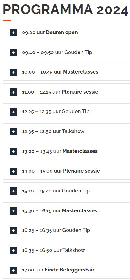The width and height of the screenshot is (130, 280).
Task: Click plus icon for Einde BeleggersFair
Action: pyautogui.click(x=13, y=270)
